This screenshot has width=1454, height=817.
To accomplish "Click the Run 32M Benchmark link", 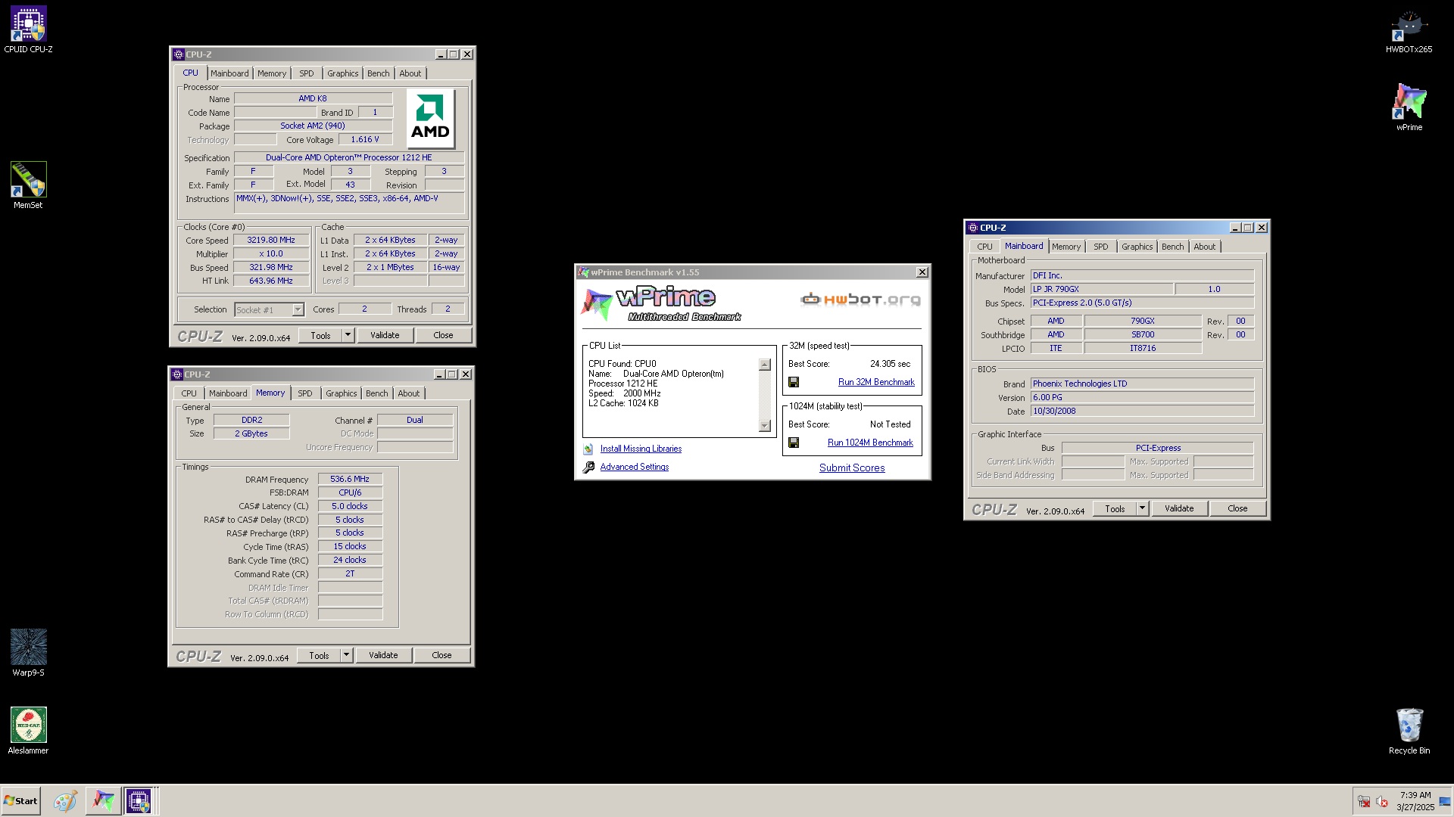I will [876, 382].
